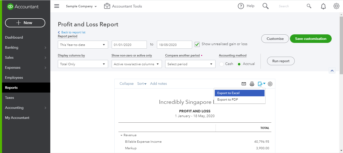Uncheck Show unrealised gain or loss
Viewport: 343px width, 153px height.
point(197,44)
